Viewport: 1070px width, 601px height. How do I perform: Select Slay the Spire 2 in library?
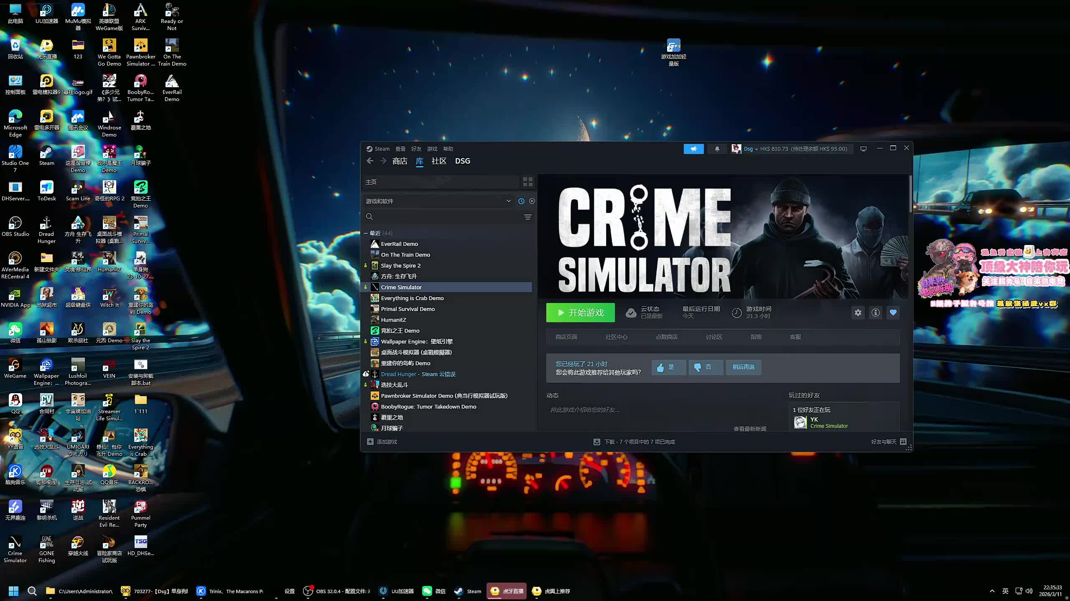[400, 265]
